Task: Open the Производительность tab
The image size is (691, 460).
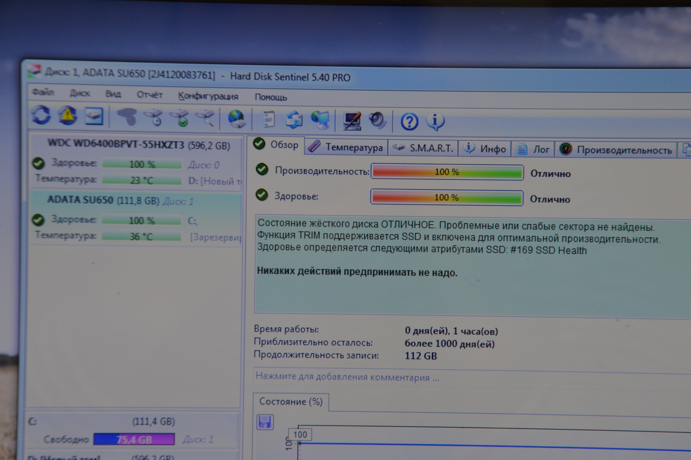Action: pos(617,150)
